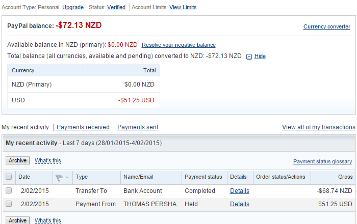The width and height of the screenshot is (357, 224).
Task: Tick the select-all checkbox in table header
Action: pos(9,177)
